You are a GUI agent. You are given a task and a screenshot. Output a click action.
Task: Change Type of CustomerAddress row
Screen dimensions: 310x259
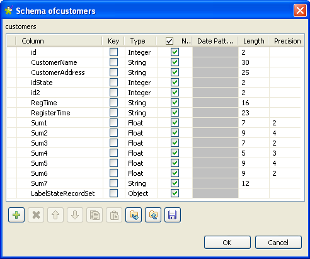tap(141, 72)
